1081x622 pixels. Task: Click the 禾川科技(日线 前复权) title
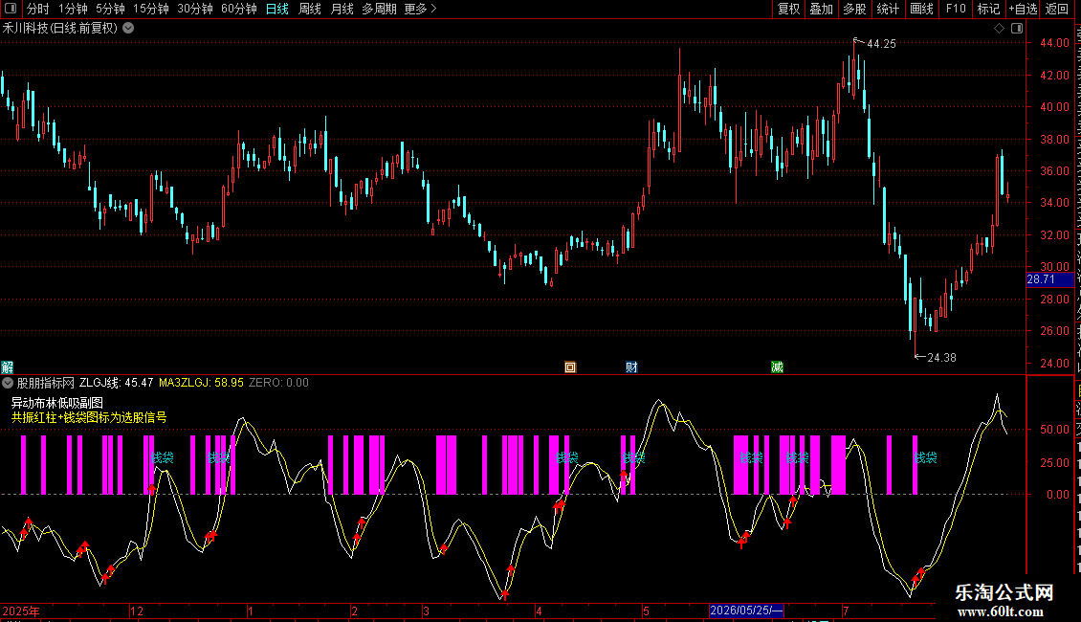(x=60, y=29)
